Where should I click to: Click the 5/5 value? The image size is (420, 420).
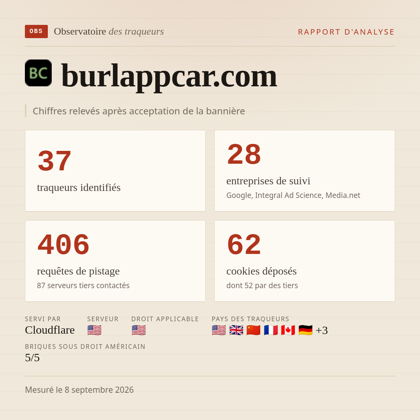tap(32, 358)
